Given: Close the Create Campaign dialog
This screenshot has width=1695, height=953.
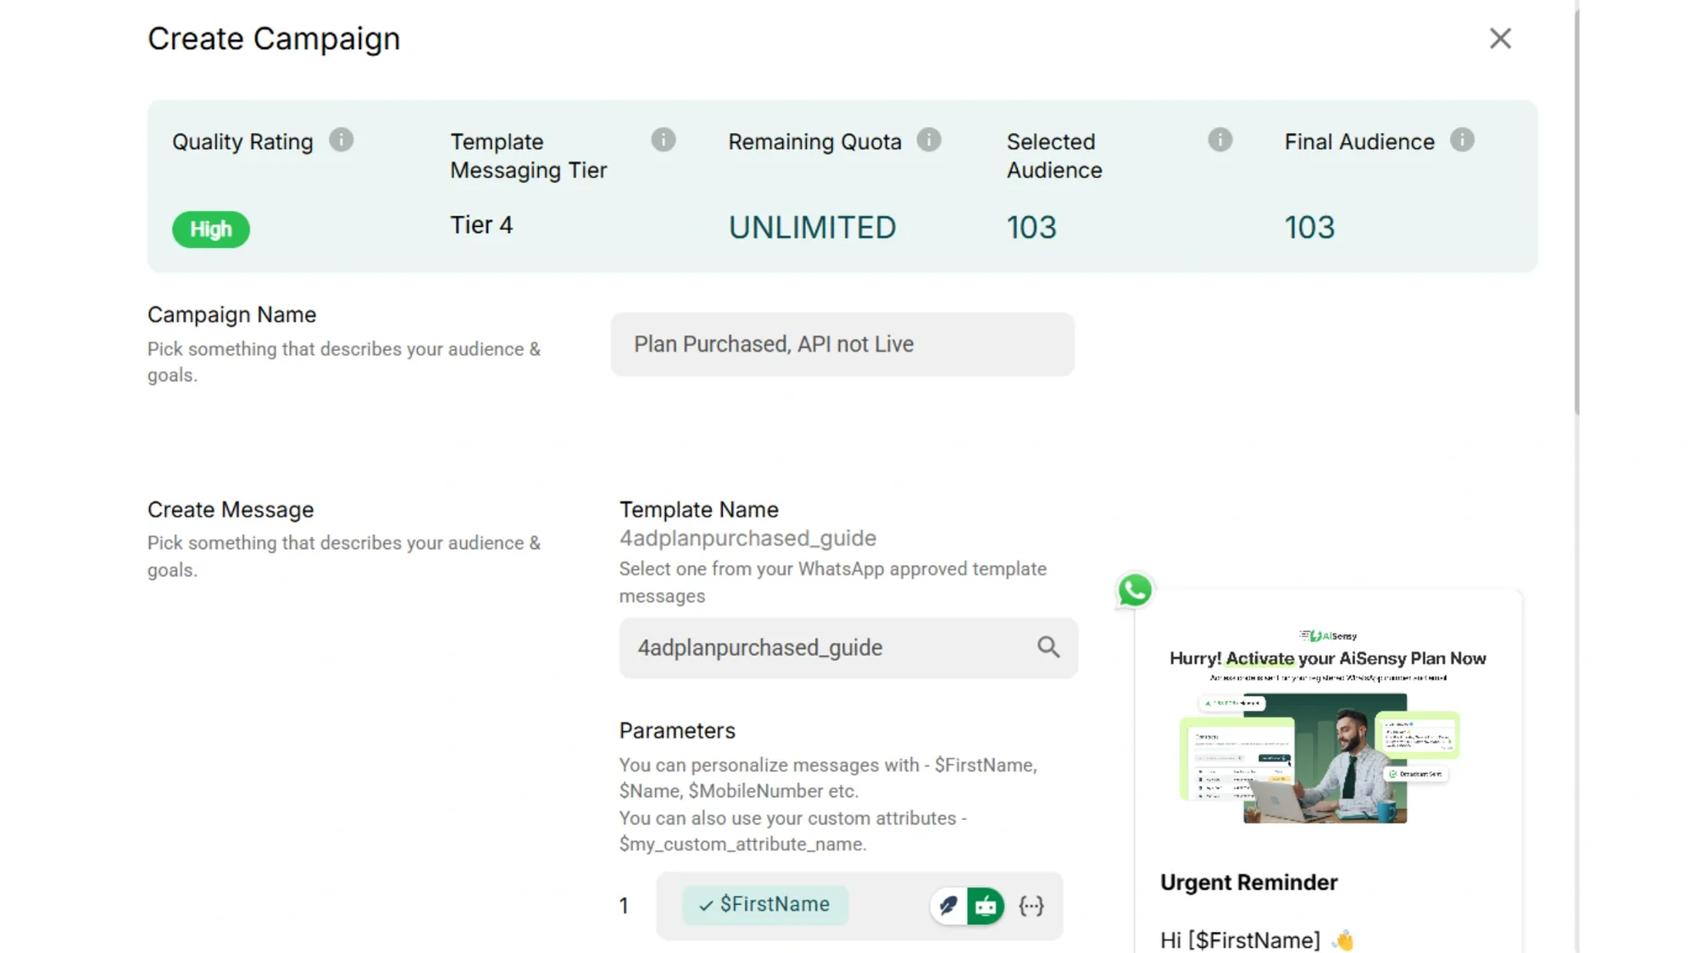Looking at the screenshot, I should (x=1500, y=38).
